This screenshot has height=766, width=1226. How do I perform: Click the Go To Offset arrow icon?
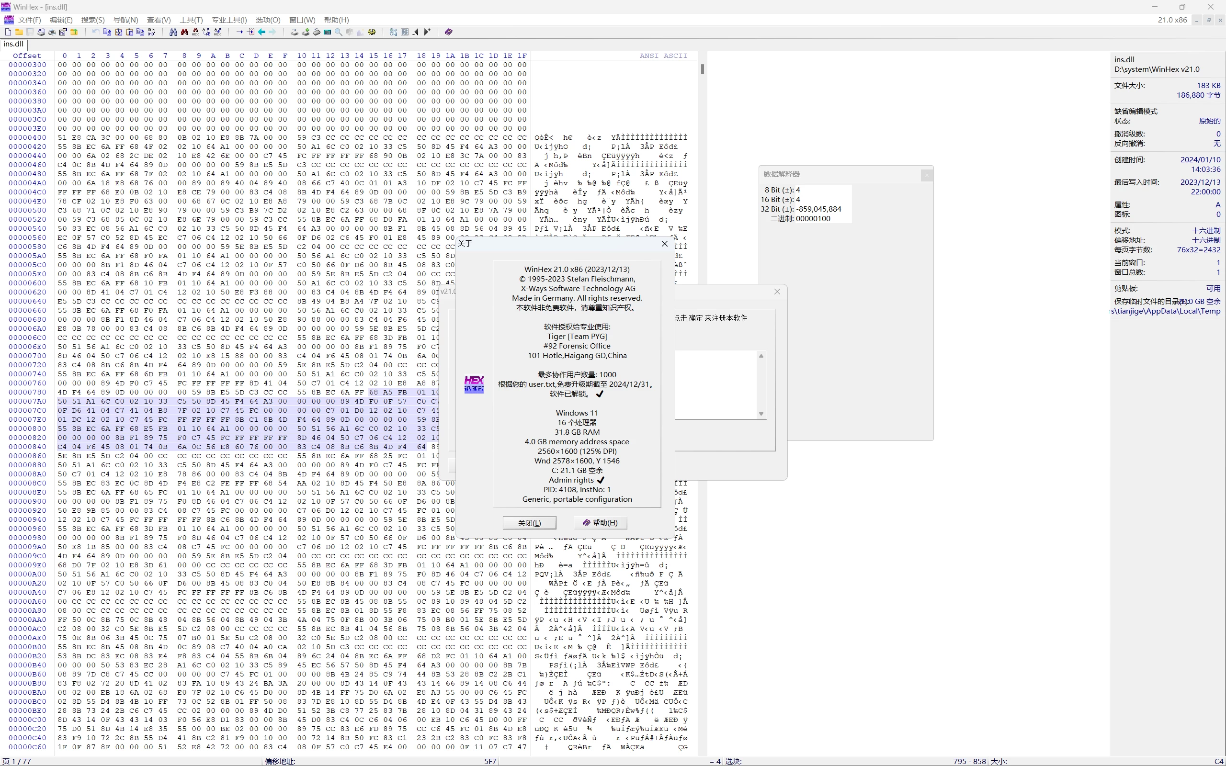pyautogui.click(x=239, y=32)
